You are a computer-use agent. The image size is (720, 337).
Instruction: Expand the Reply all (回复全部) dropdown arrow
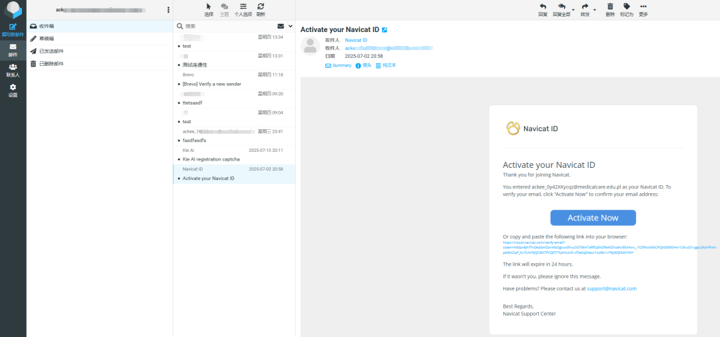[573, 9]
